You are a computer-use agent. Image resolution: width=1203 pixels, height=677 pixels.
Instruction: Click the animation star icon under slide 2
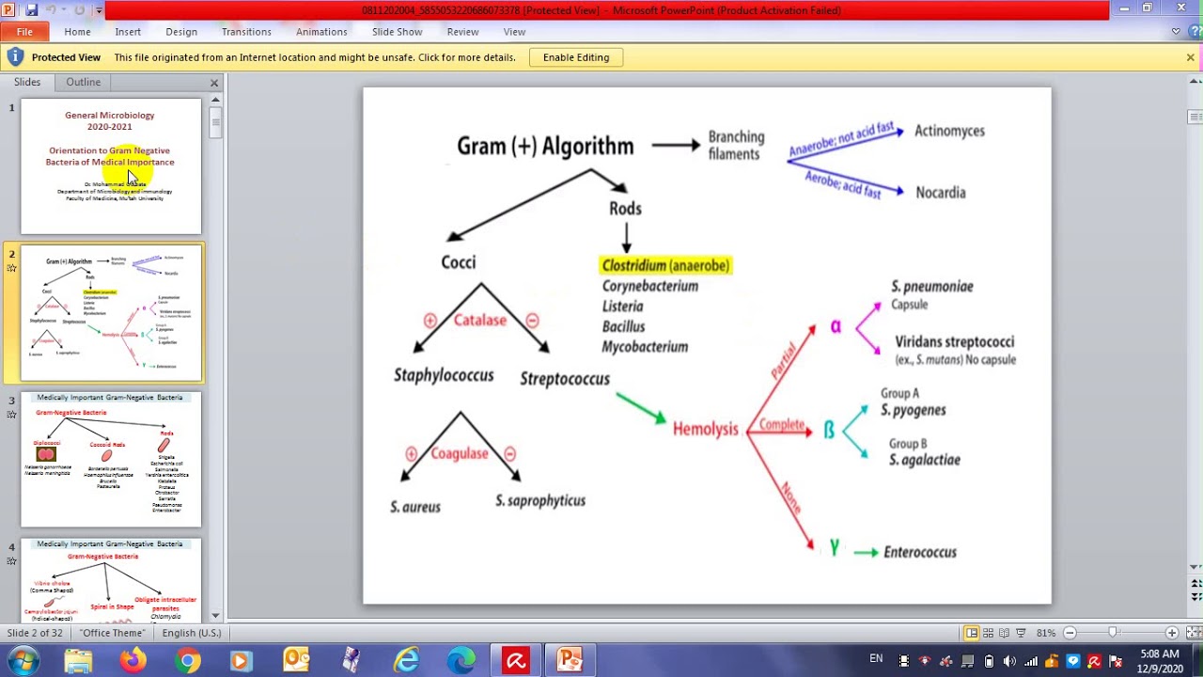click(x=11, y=268)
